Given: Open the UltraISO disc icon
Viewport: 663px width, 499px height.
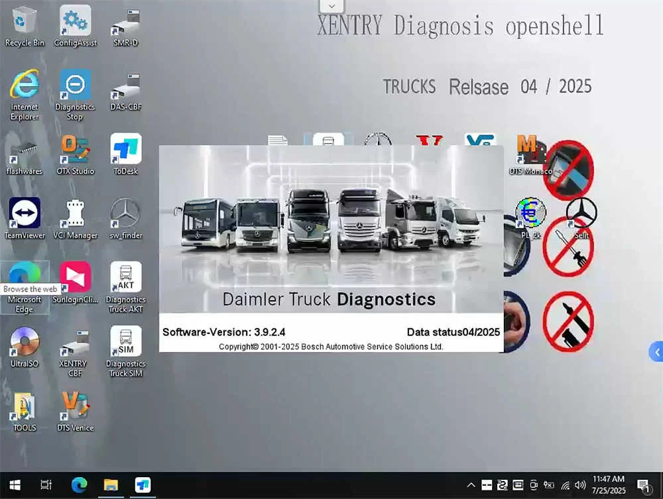Looking at the screenshot, I should point(25,347).
